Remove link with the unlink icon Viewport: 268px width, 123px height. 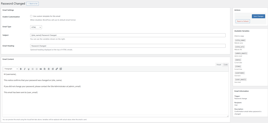pyautogui.click(x=61, y=69)
